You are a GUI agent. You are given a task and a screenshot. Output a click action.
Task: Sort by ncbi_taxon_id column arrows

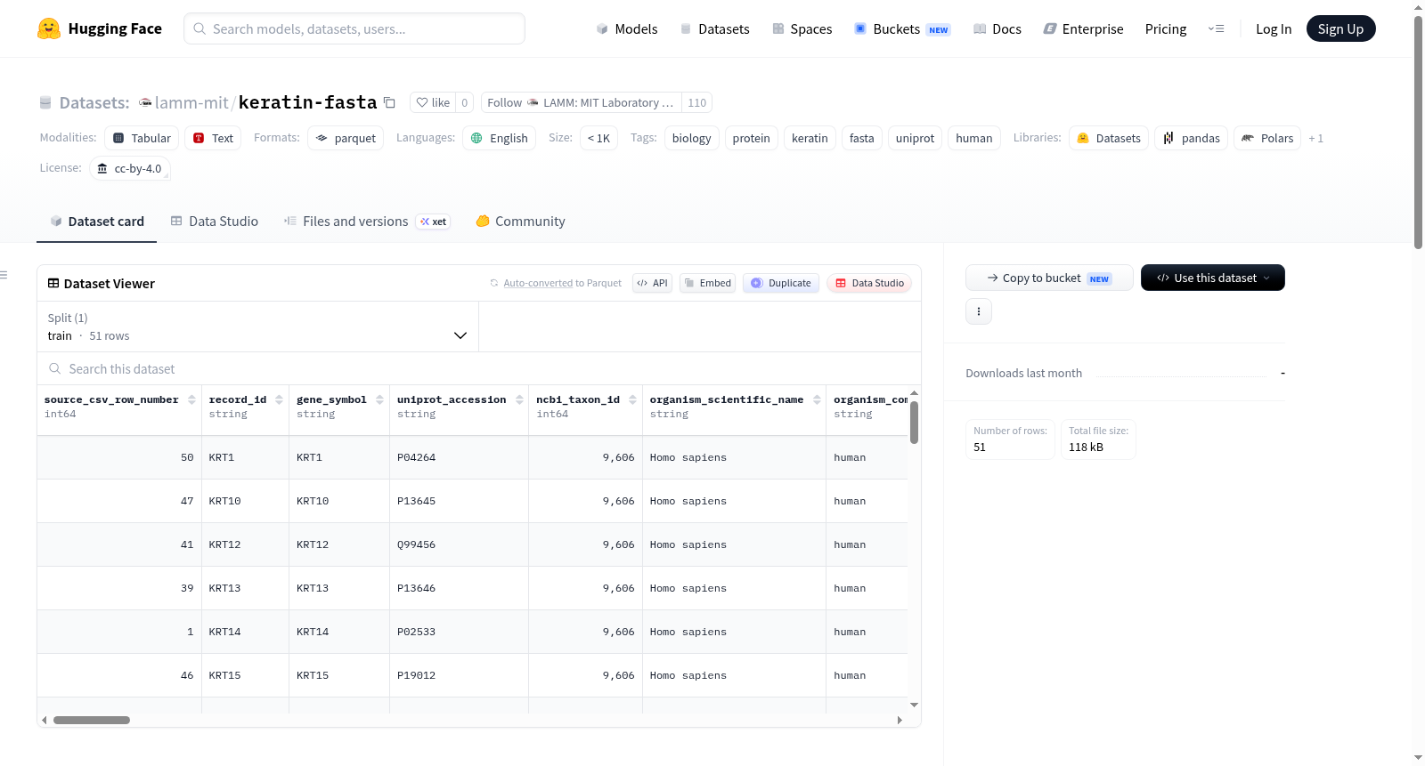[632, 399]
